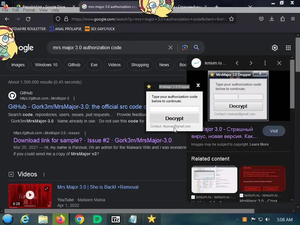
Task: Reload the page with the refresh icon
Action: [x=28, y=19]
